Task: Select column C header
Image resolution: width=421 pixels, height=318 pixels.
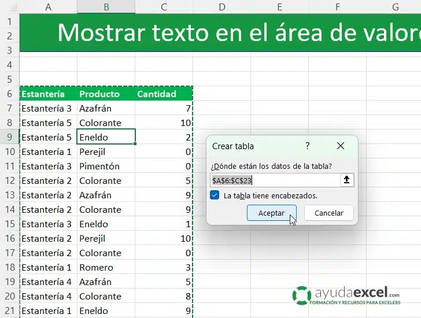Action: (x=164, y=7)
